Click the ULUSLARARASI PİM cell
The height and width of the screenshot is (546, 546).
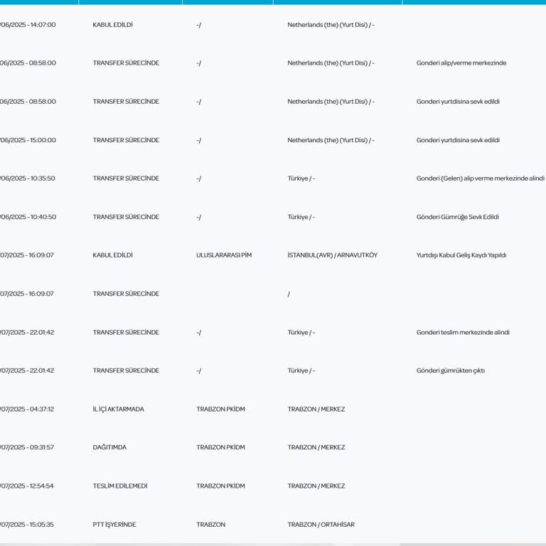coord(223,255)
